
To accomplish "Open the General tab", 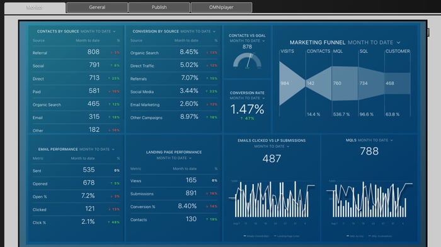I will (97, 8).
